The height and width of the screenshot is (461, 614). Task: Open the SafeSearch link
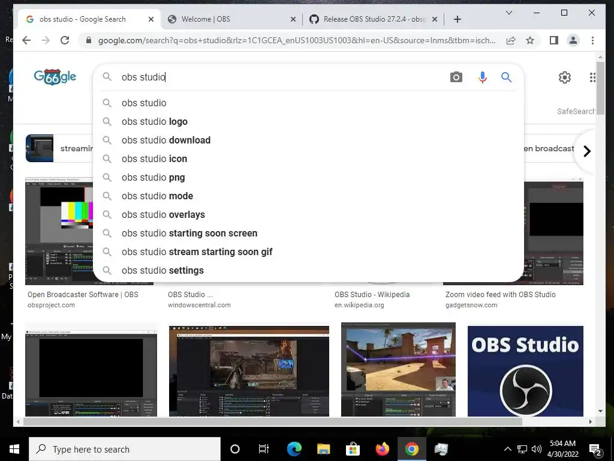pyautogui.click(x=576, y=111)
